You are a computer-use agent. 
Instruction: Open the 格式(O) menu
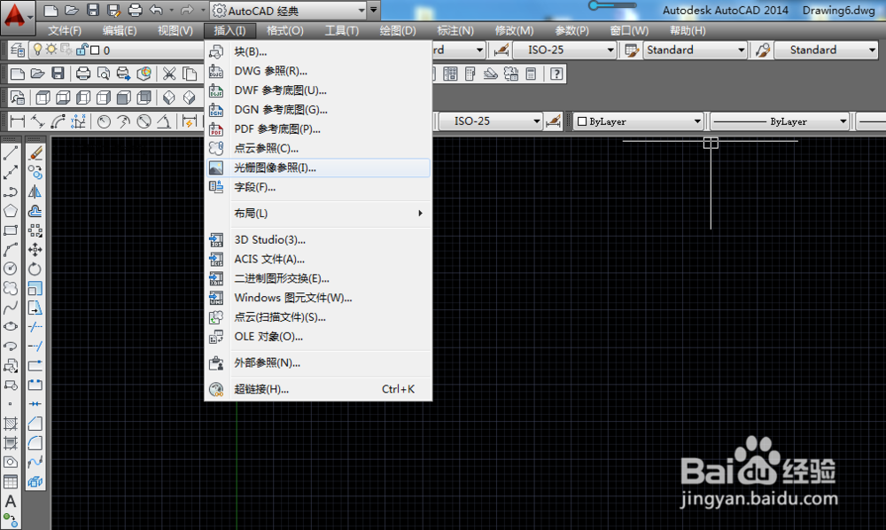tap(284, 30)
